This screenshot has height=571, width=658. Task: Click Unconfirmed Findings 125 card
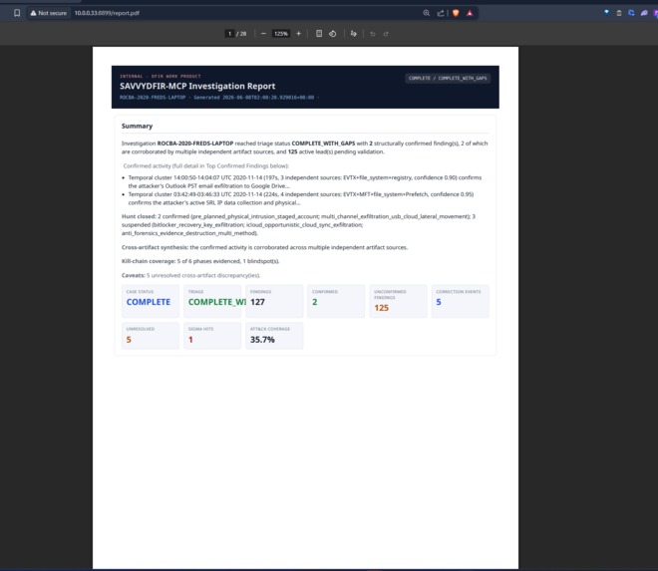(x=398, y=301)
